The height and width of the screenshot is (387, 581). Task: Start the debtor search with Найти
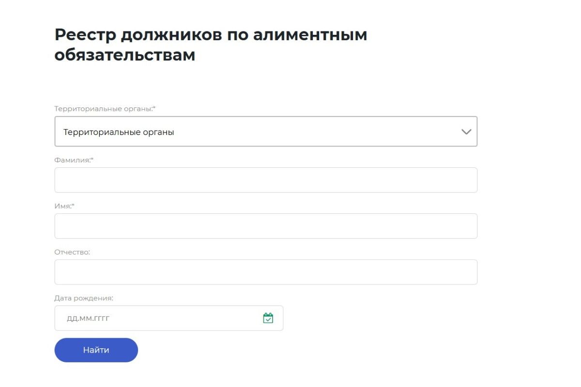(96, 350)
